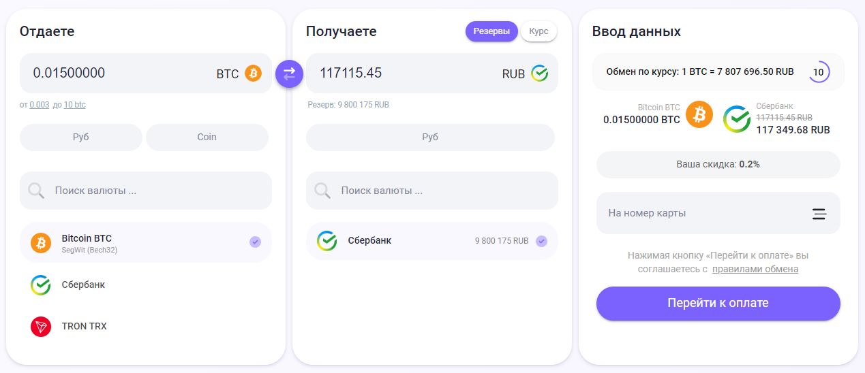Click the large Bitcoin logo in Ввод данных
Viewport: 865px width, 373px height.
point(699,114)
